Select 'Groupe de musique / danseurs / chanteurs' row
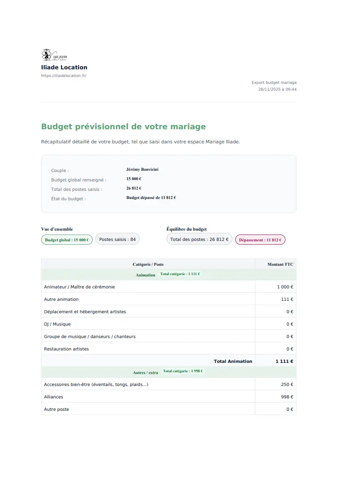This screenshot has width=338, height=478. 169,336
